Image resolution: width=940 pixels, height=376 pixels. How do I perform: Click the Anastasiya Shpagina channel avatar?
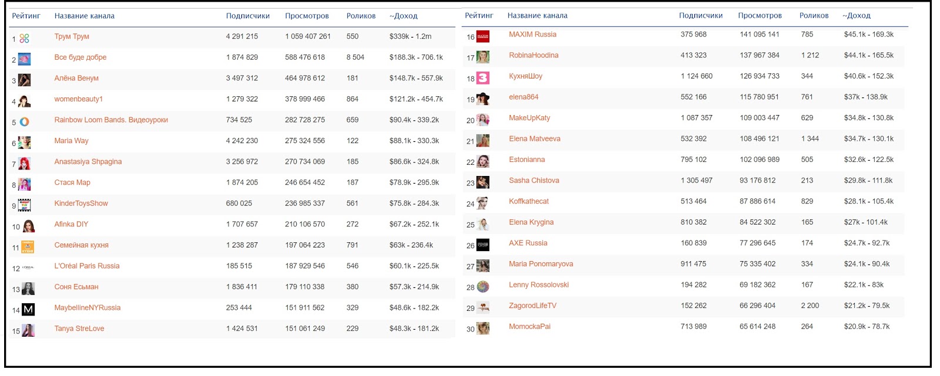click(24, 164)
